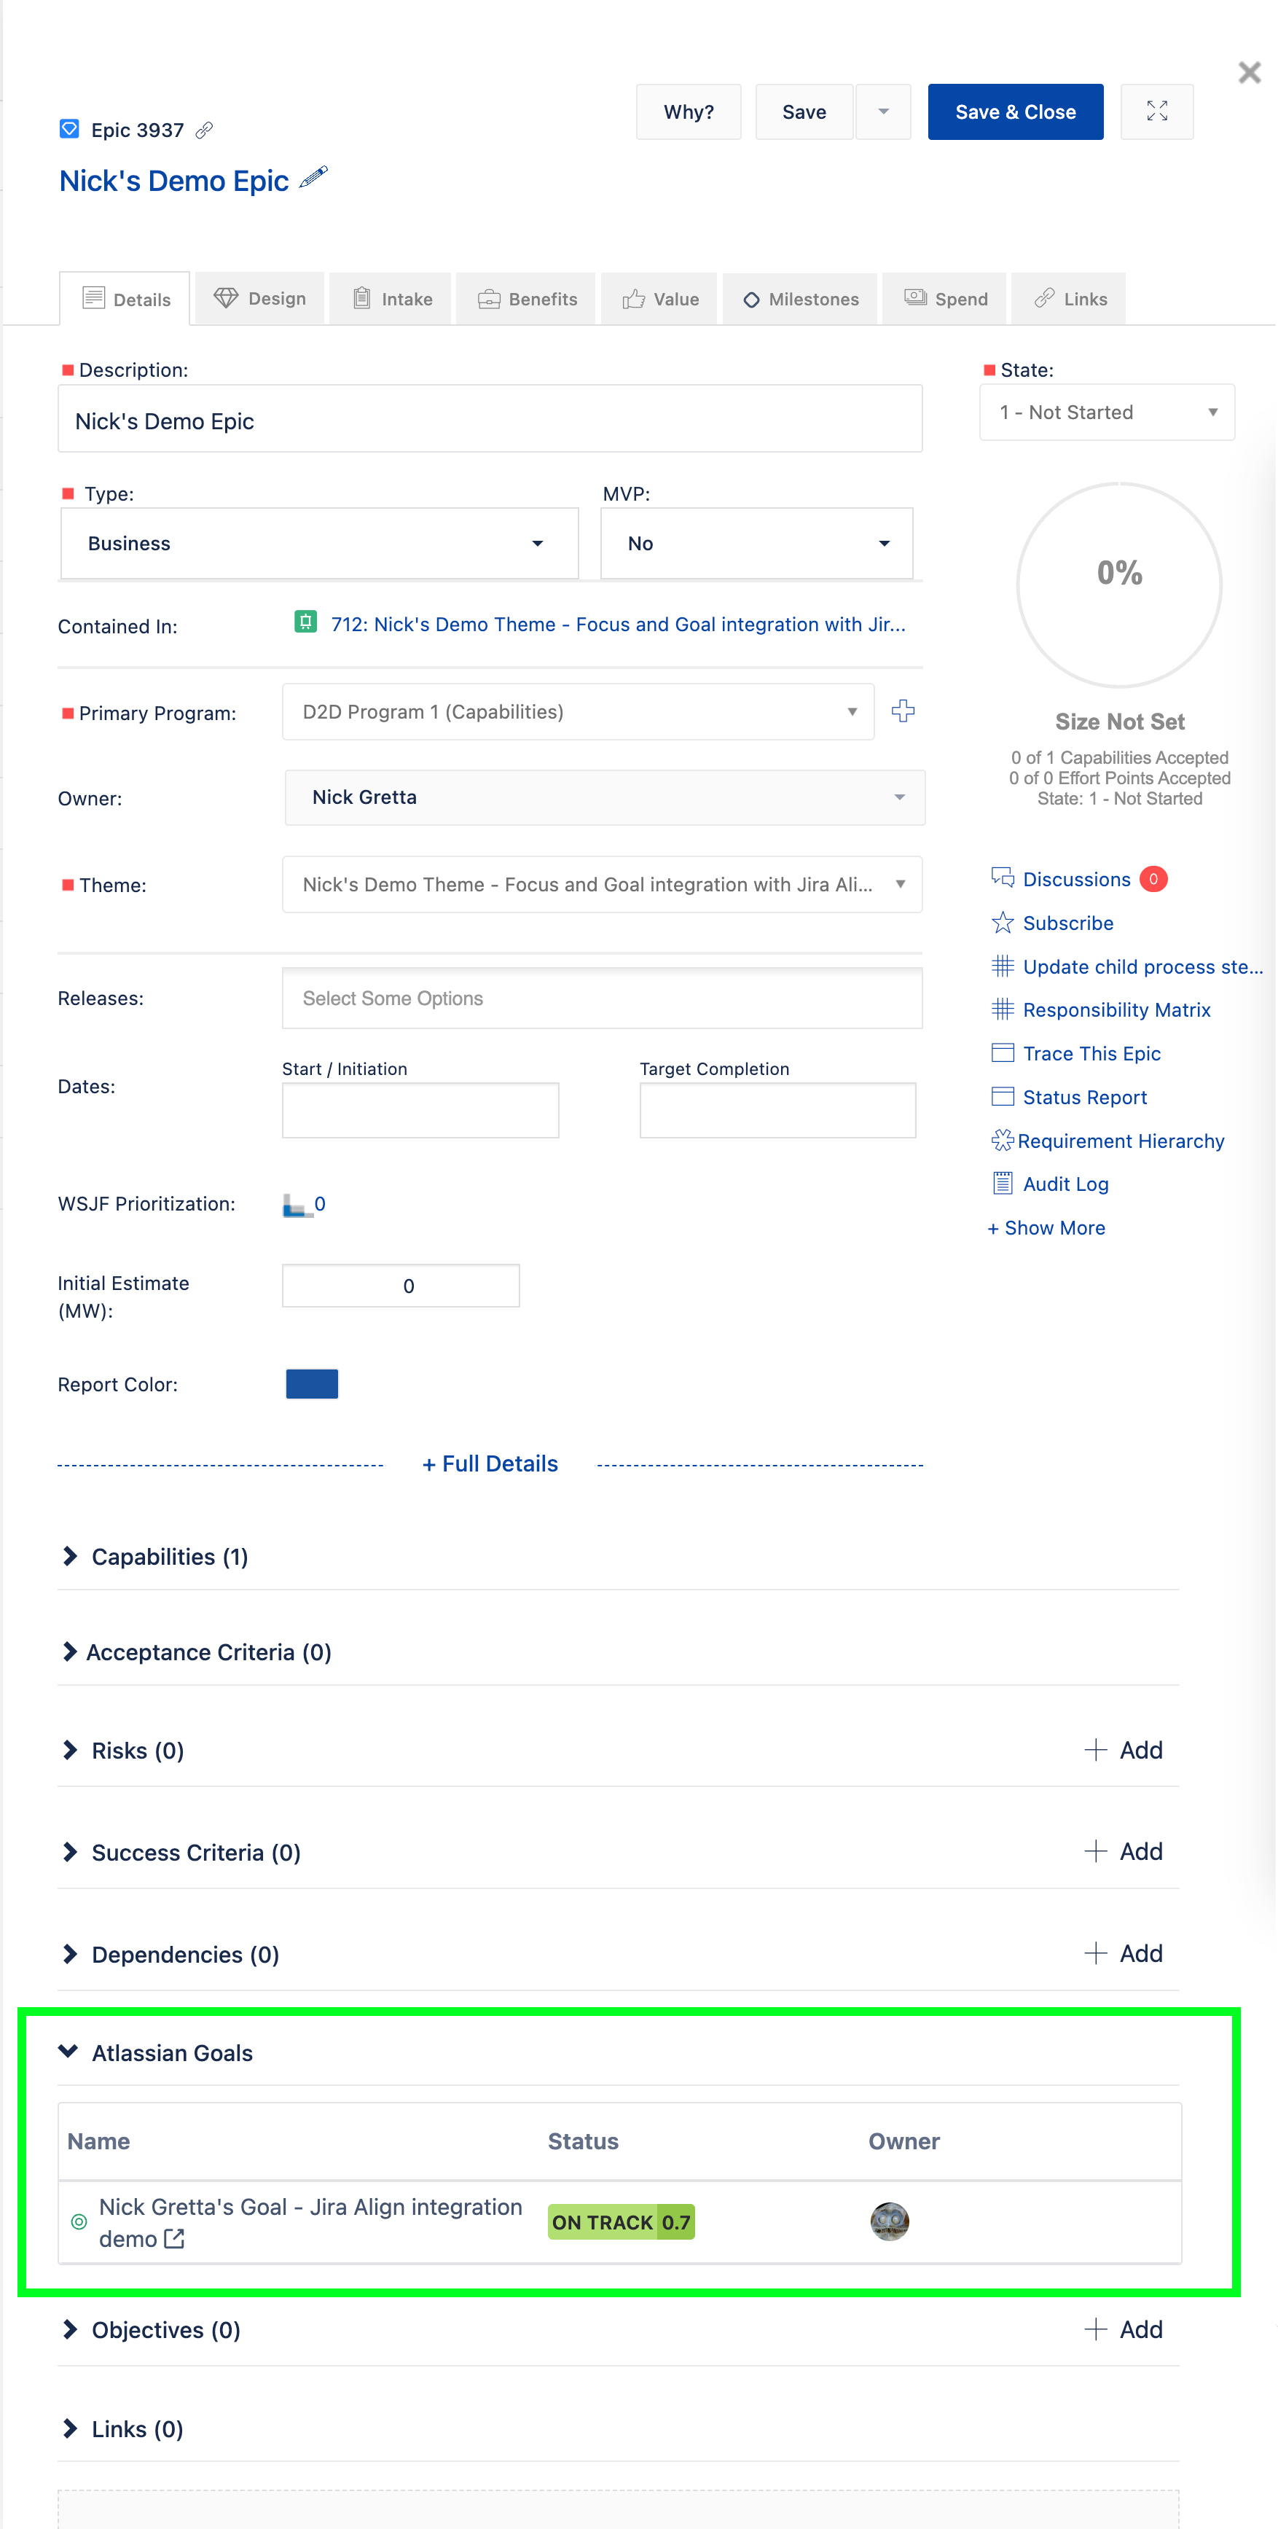Viewport: 1278px width, 2529px height.
Task: Open the Responsibility Matrix grid icon
Action: [x=1002, y=1009]
